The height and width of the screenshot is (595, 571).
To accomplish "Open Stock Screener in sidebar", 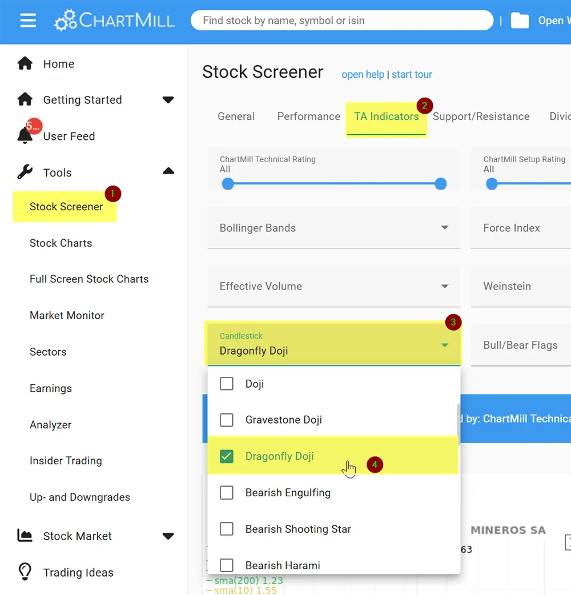I will click(x=66, y=207).
